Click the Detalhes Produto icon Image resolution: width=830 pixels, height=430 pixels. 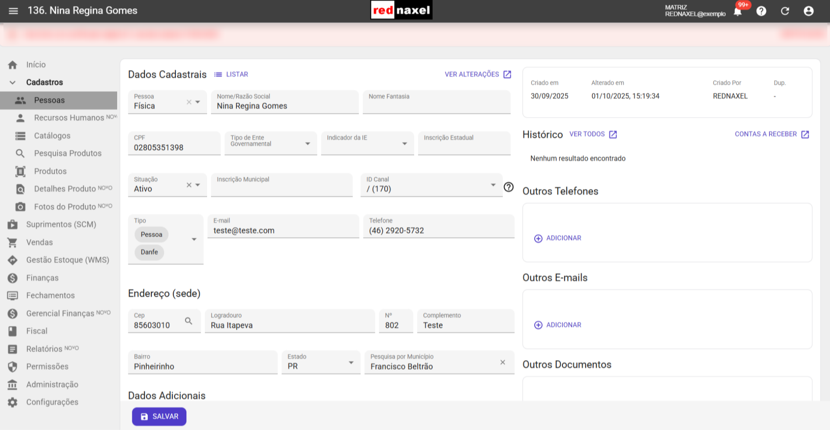[x=20, y=189]
